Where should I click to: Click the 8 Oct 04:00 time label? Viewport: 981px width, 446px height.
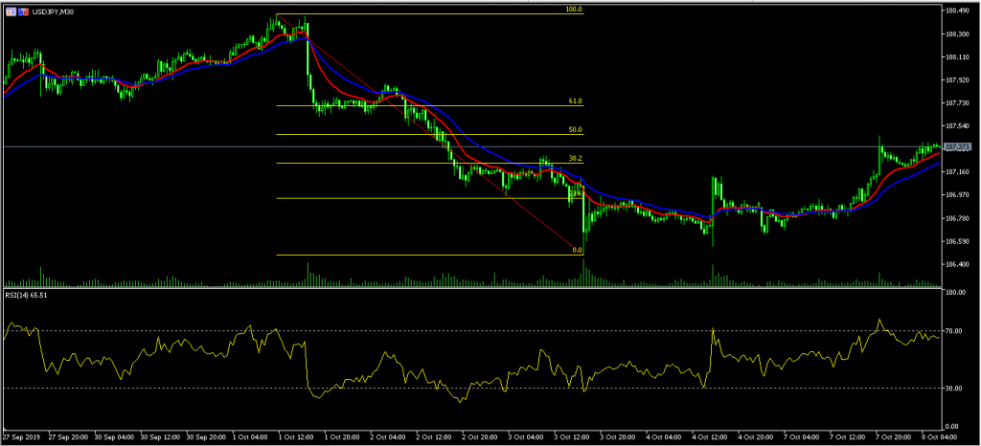tap(946, 438)
